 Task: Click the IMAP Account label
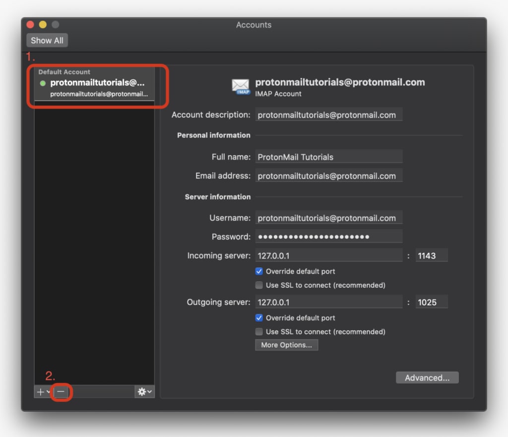click(x=278, y=94)
